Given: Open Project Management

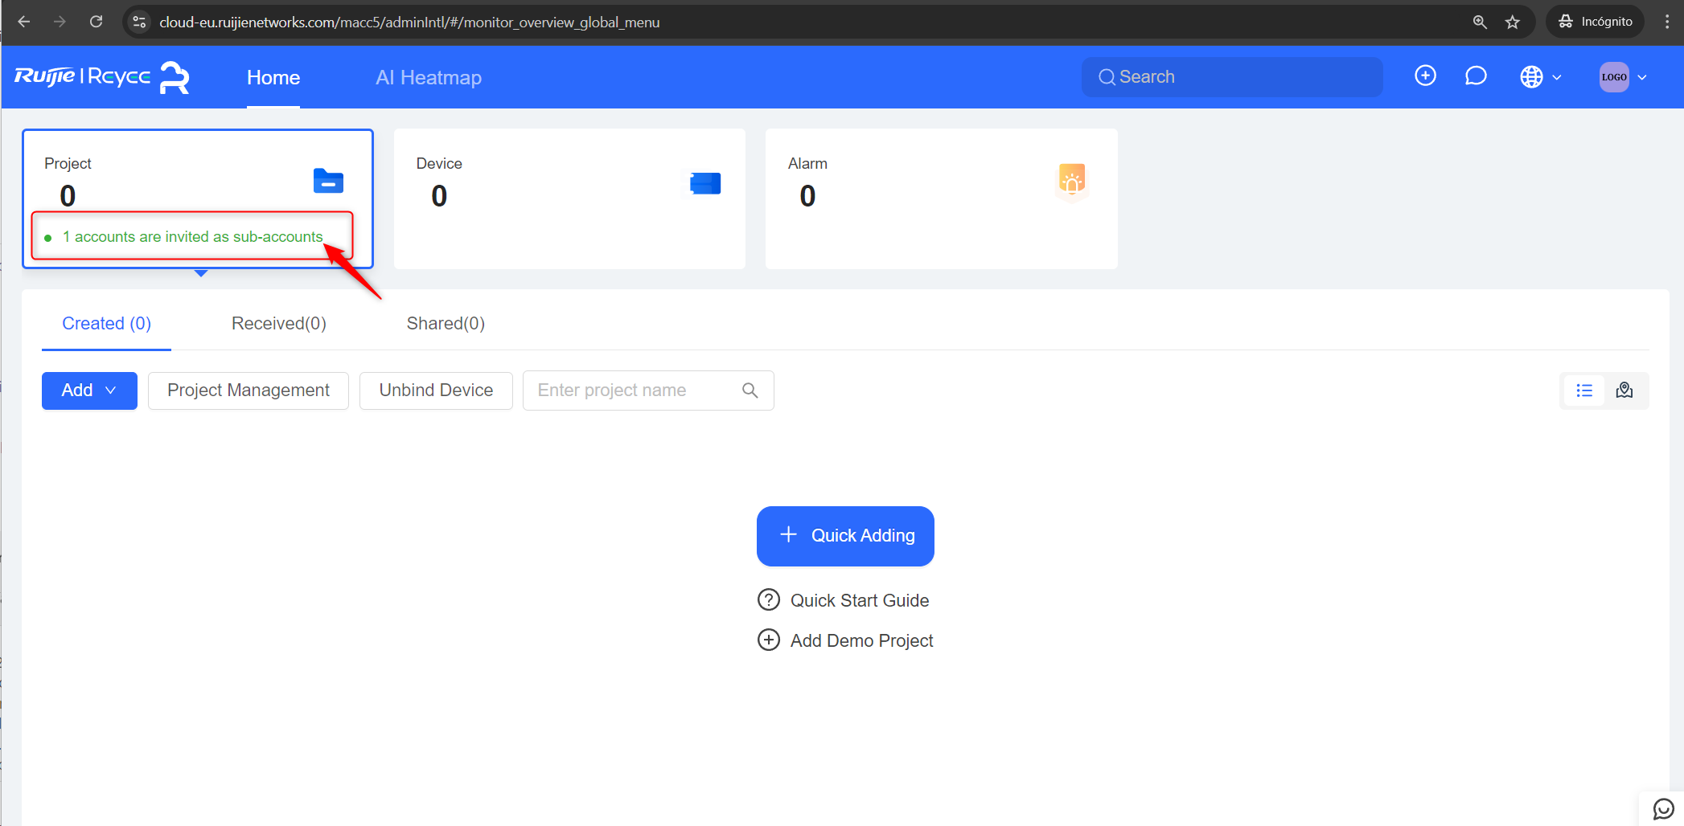Looking at the screenshot, I should click(248, 391).
